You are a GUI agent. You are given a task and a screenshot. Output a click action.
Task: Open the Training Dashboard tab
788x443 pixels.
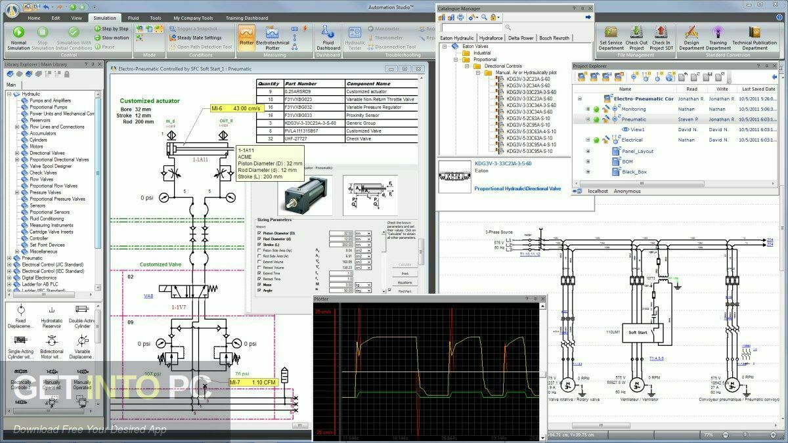tap(247, 18)
